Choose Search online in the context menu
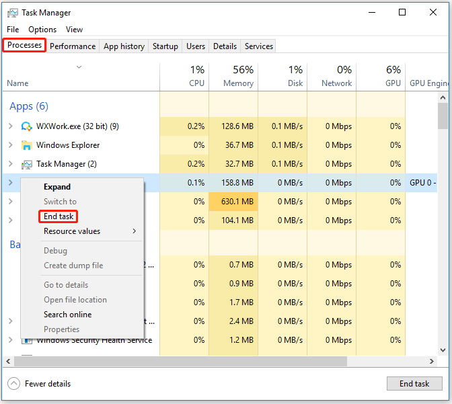Image resolution: width=452 pixels, height=404 pixels. pos(68,315)
